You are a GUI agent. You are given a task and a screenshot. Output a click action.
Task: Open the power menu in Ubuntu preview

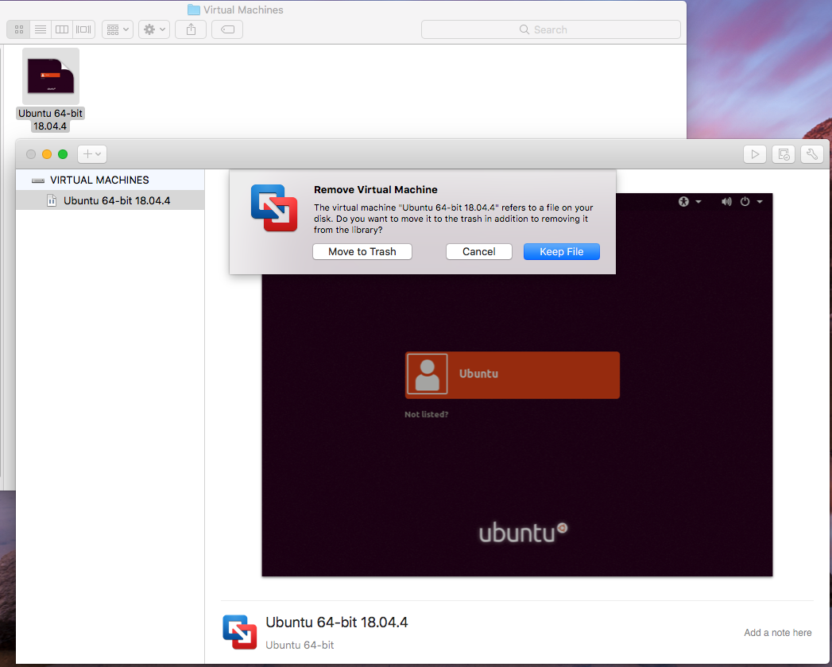point(751,201)
